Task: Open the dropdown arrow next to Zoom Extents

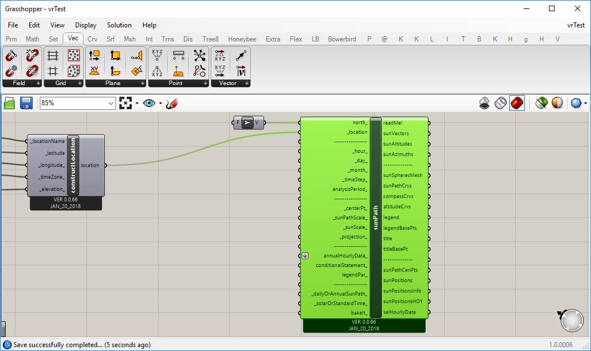Action: click(x=137, y=103)
